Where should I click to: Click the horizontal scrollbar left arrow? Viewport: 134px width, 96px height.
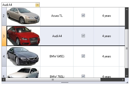4,80
